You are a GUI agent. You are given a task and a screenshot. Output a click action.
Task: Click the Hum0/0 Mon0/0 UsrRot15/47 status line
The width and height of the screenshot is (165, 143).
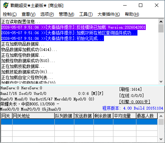pyautogui.click(x=47, y=99)
